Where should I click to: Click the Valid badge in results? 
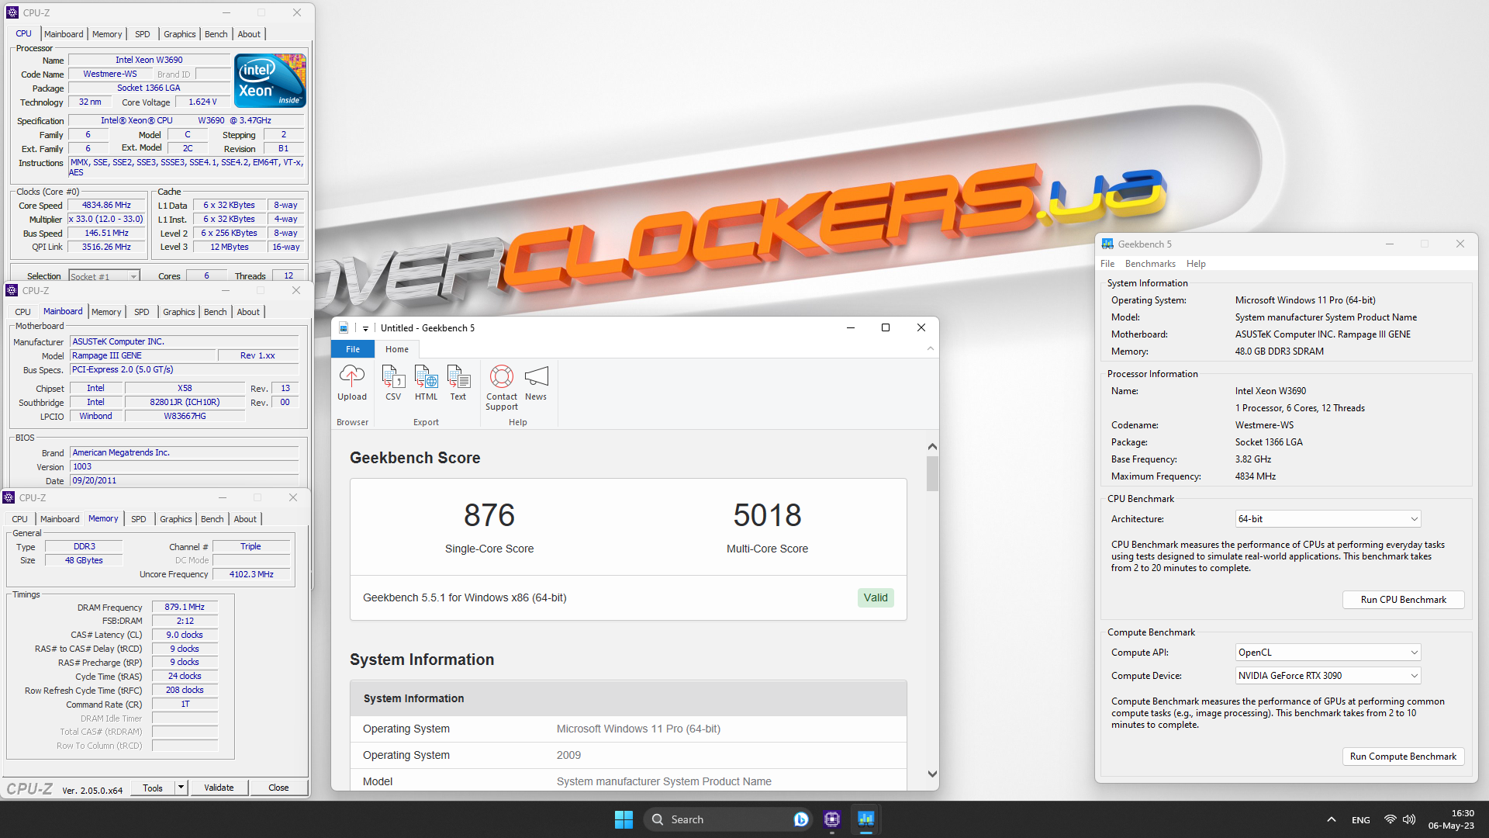tap(876, 597)
